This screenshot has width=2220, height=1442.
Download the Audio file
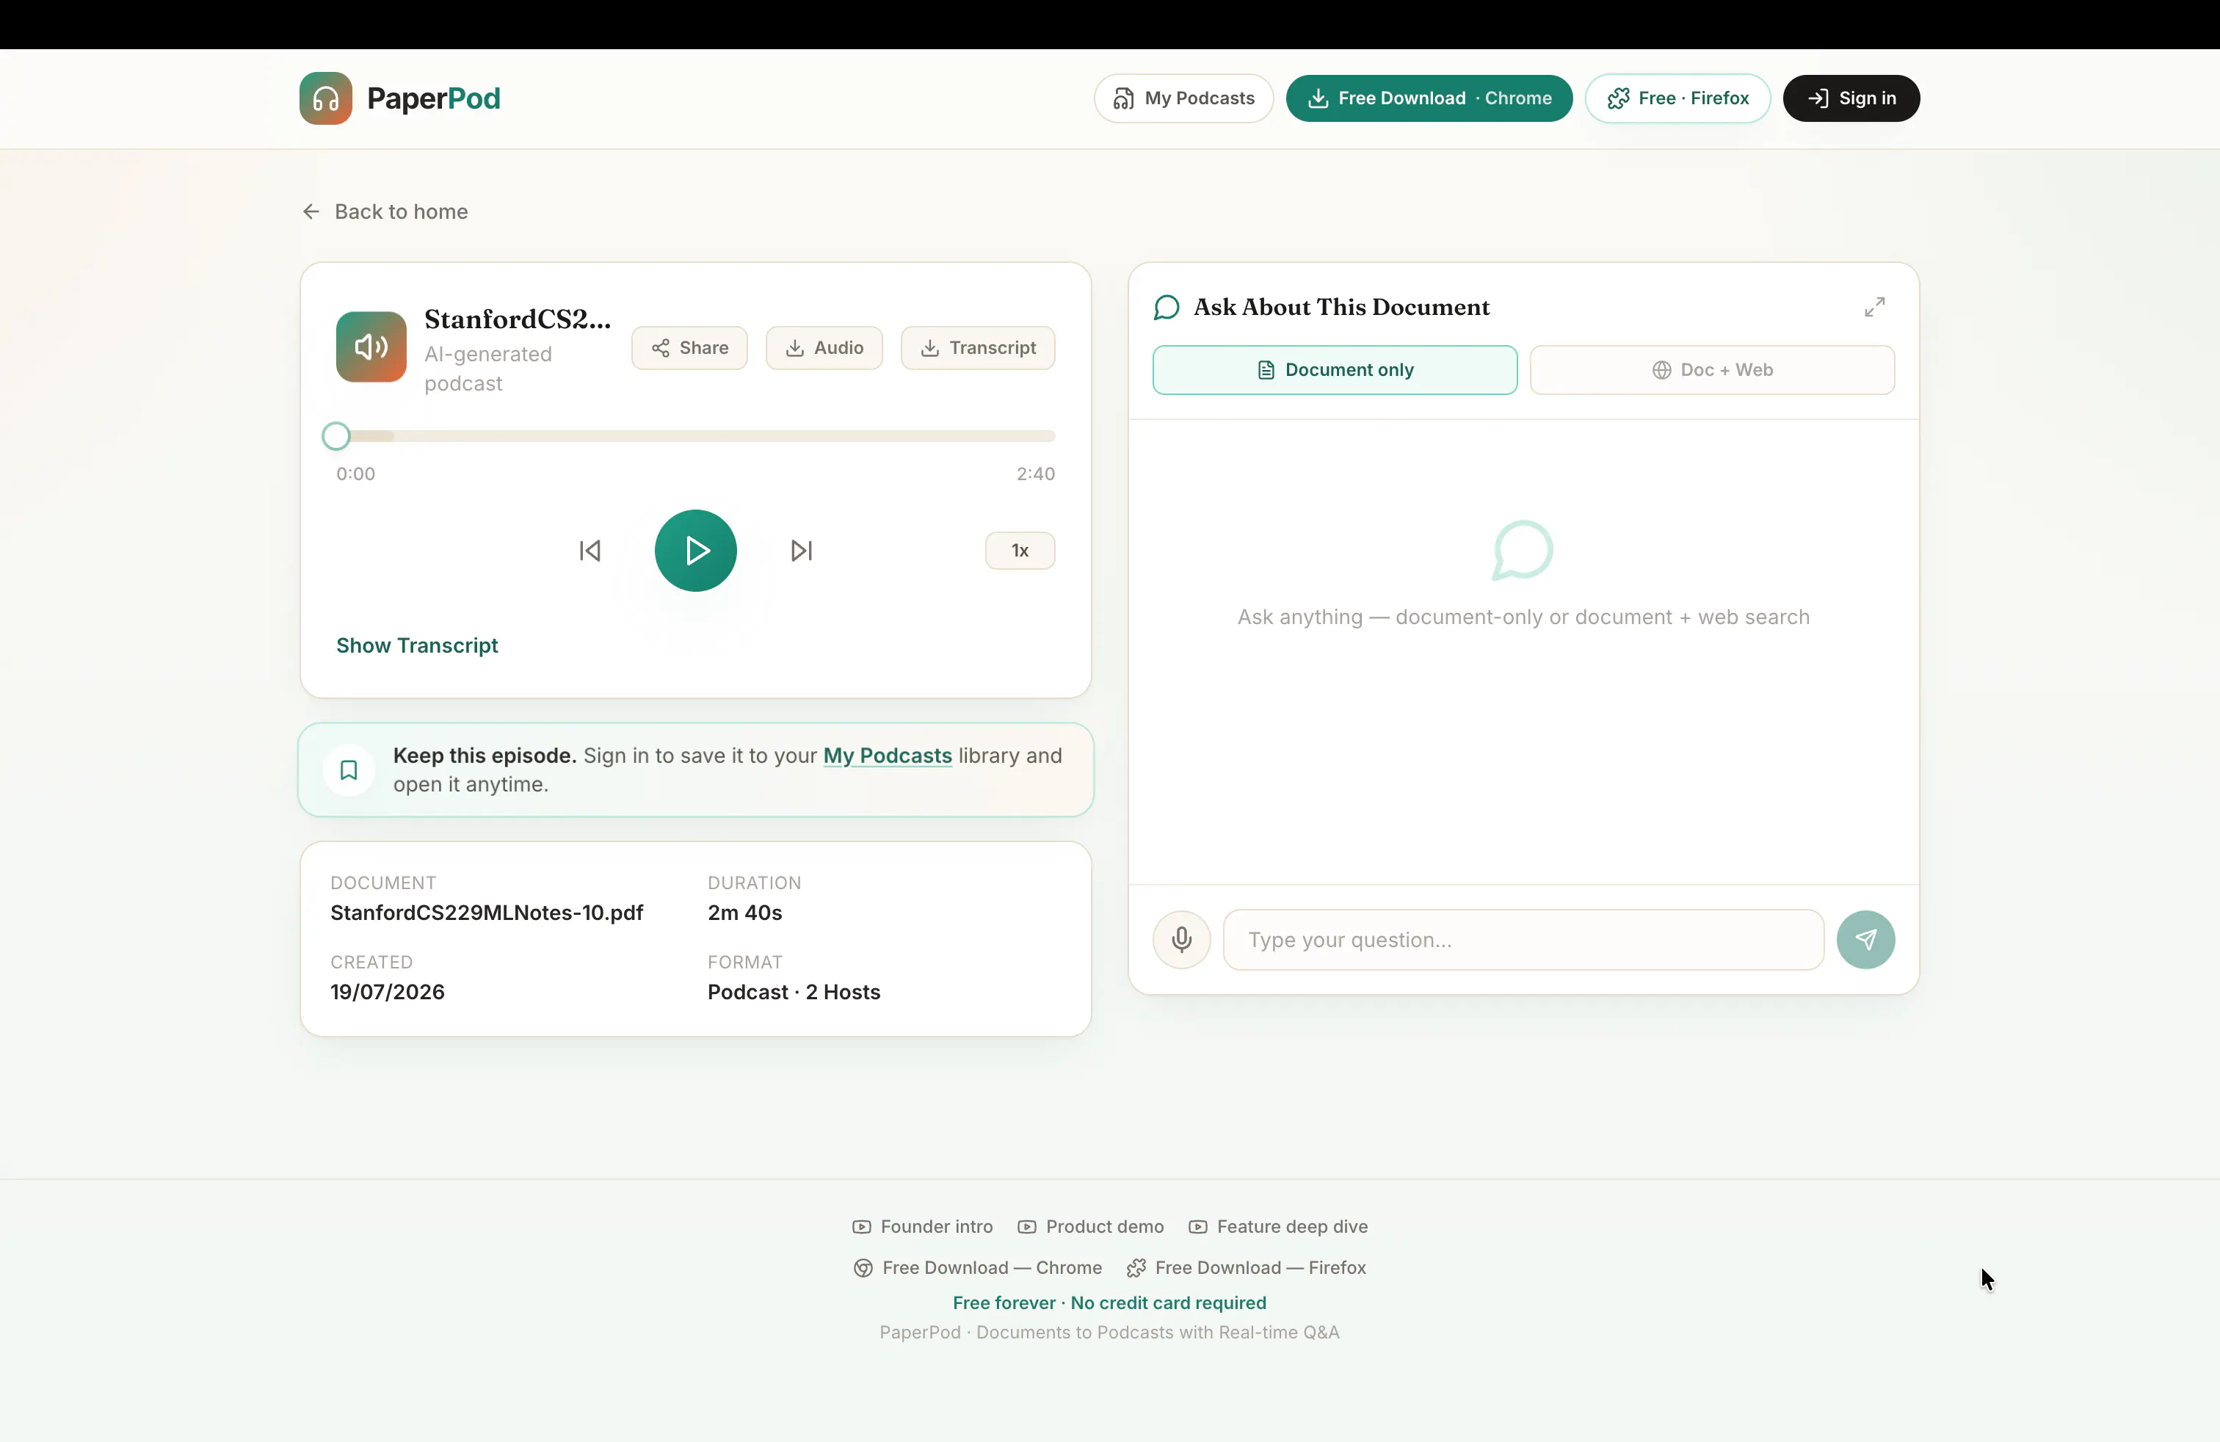click(x=824, y=348)
